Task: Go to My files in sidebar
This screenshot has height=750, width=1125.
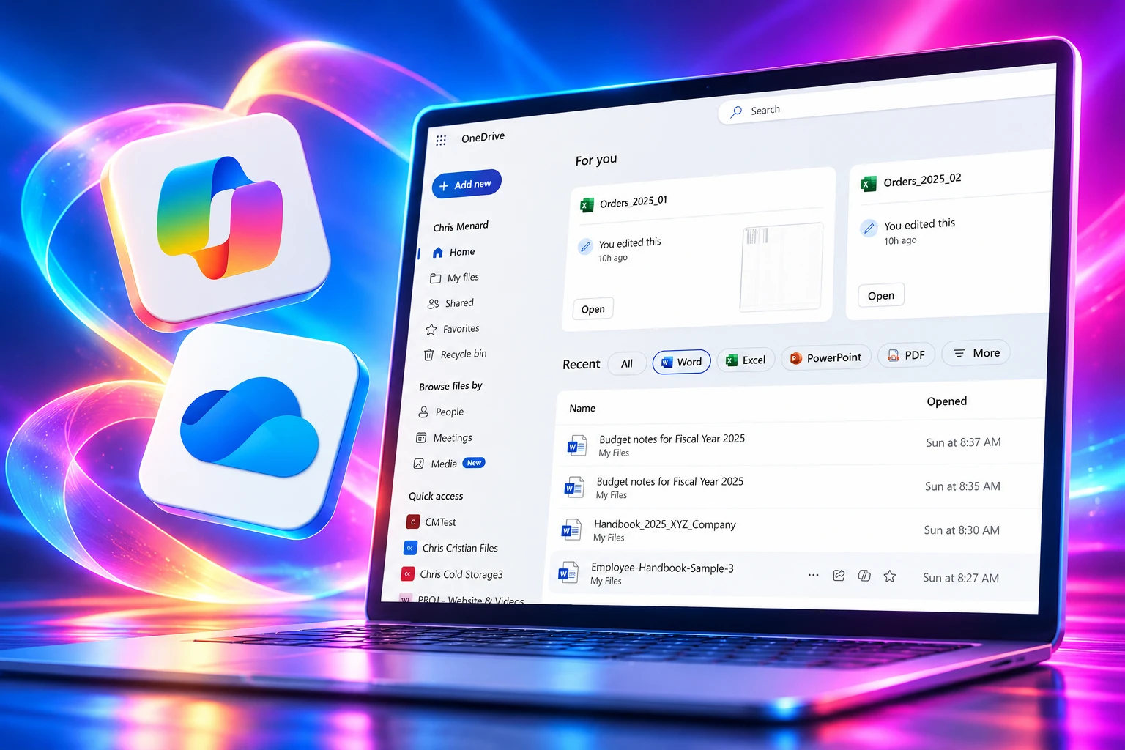Action: coord(463,278)
